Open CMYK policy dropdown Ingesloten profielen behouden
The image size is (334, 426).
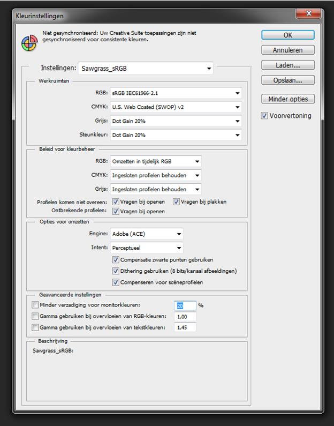point(156,175)
